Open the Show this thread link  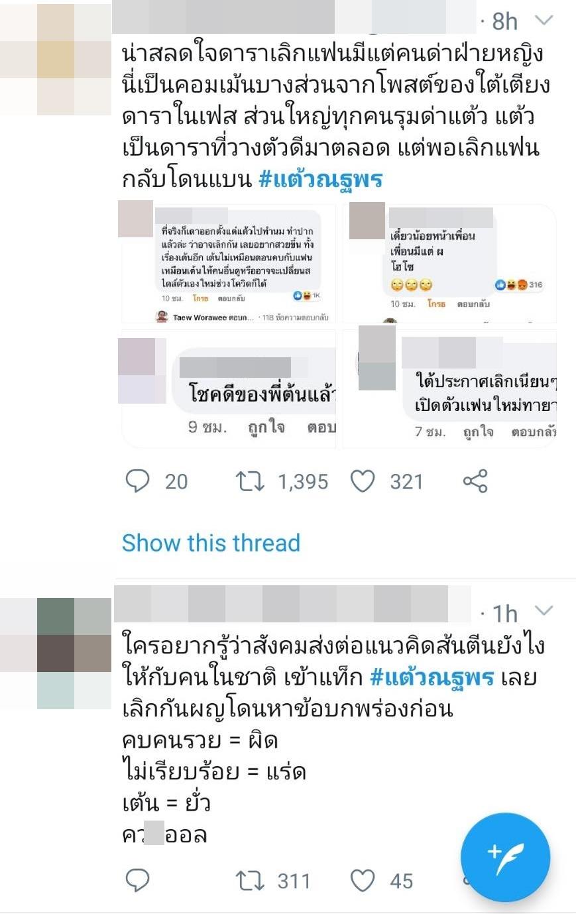click(x=211, y=543)
